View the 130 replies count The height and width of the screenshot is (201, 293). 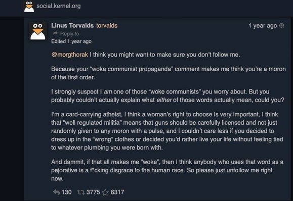coord(66,192)
